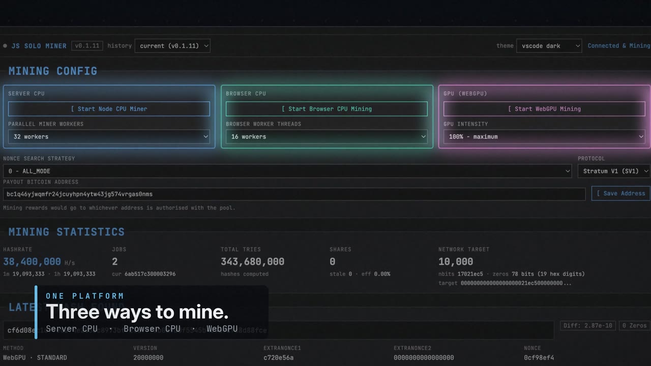Click the 38,400,000 hashrate value
The height and width of the screenshot is (366, 651).
(x=32, y=262)
